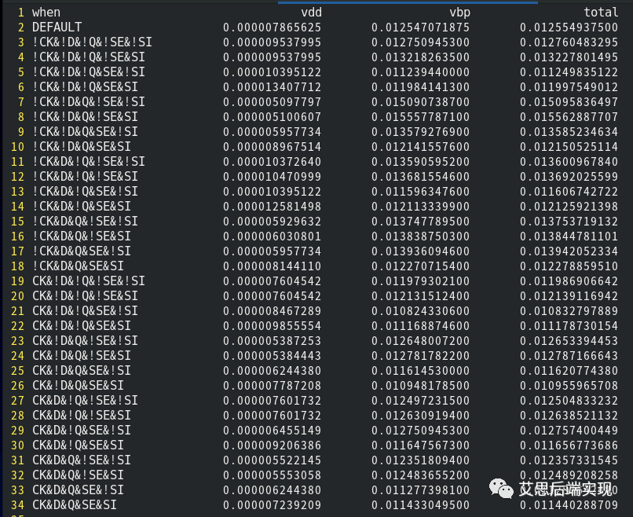Click the 'vdd' column header
The height and width of the screenshot is (517, 633).
311,13
